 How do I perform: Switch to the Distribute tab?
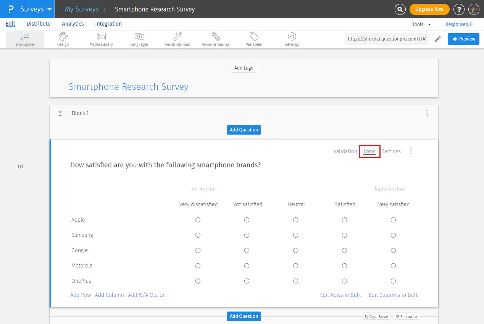click(39, 24)
